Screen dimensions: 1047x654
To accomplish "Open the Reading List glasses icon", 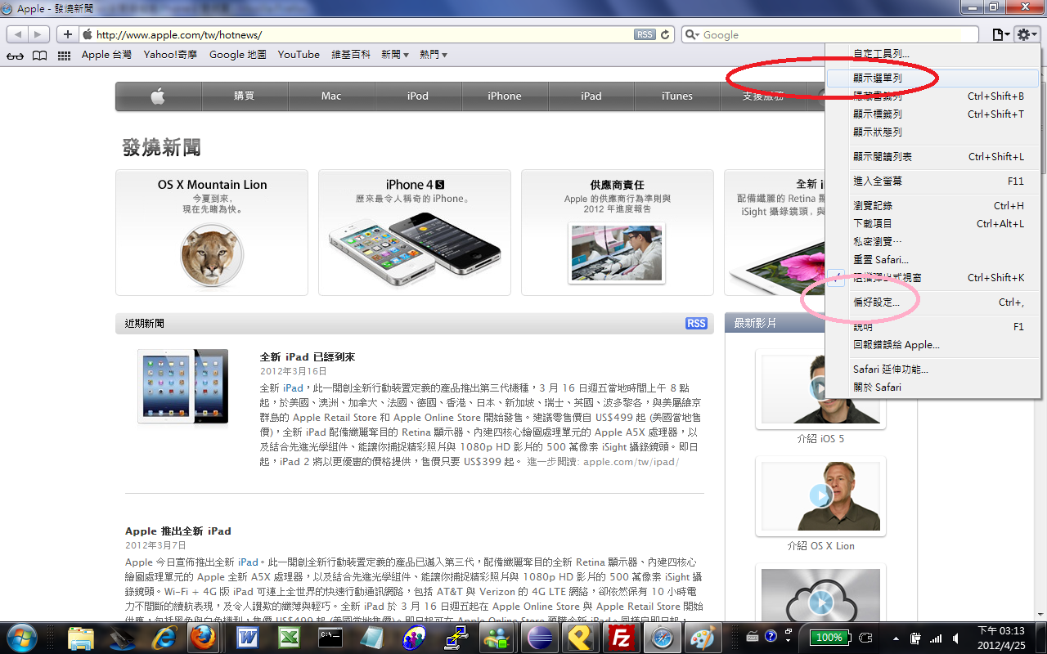I will click(15, 56).
